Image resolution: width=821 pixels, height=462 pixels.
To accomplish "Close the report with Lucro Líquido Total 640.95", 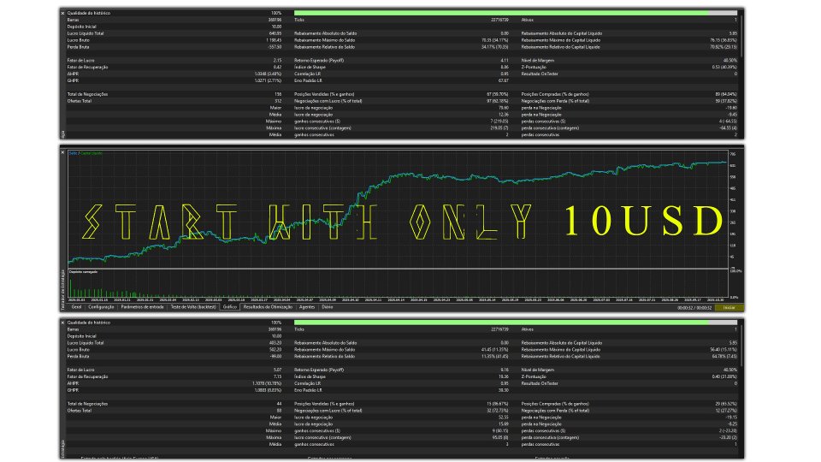I will pos(62,13).
